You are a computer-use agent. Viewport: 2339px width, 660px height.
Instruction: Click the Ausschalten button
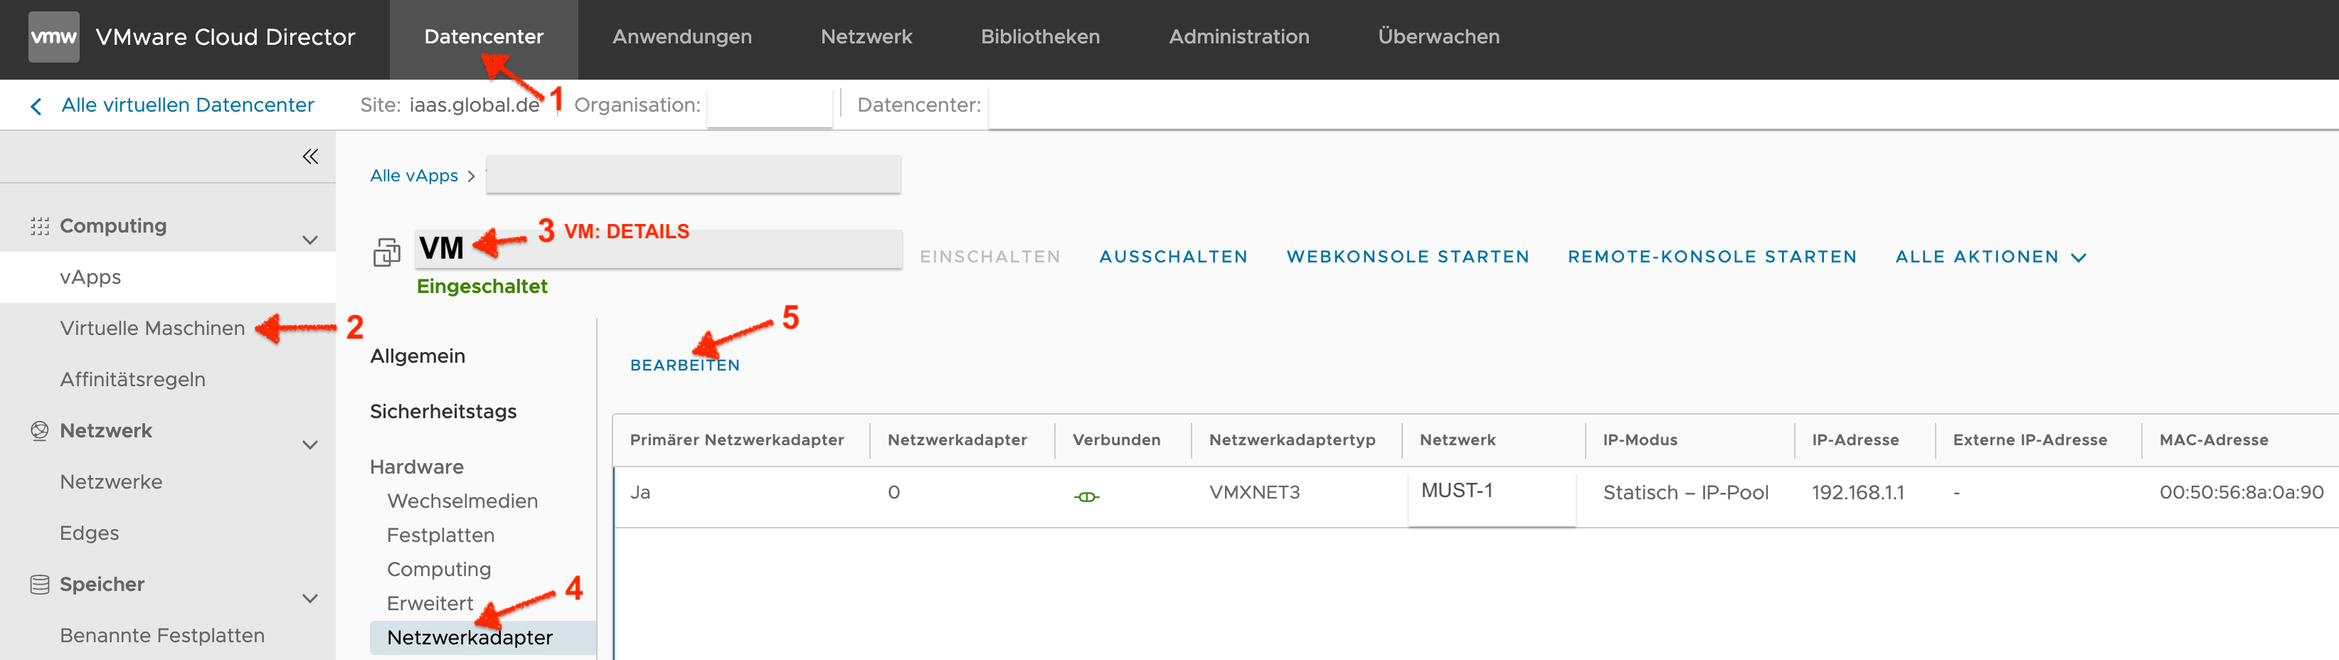tap(1173, 257)
